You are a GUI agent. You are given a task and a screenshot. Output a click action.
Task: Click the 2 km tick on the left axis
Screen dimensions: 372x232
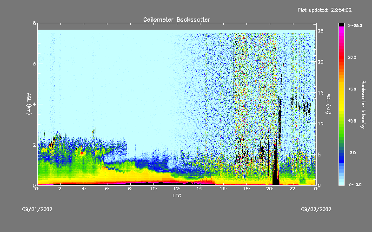point(34,145)
